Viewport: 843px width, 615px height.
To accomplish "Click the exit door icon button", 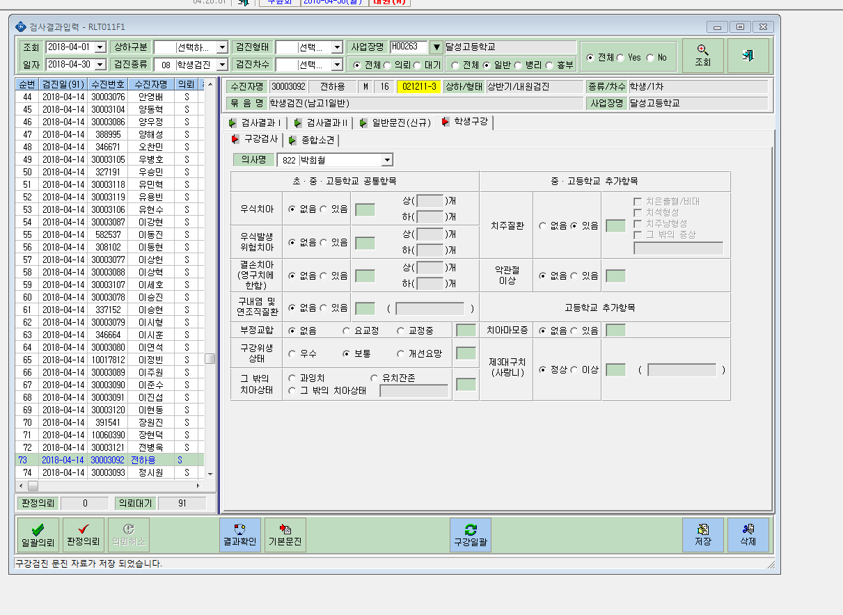I will (x=748, y=56).
